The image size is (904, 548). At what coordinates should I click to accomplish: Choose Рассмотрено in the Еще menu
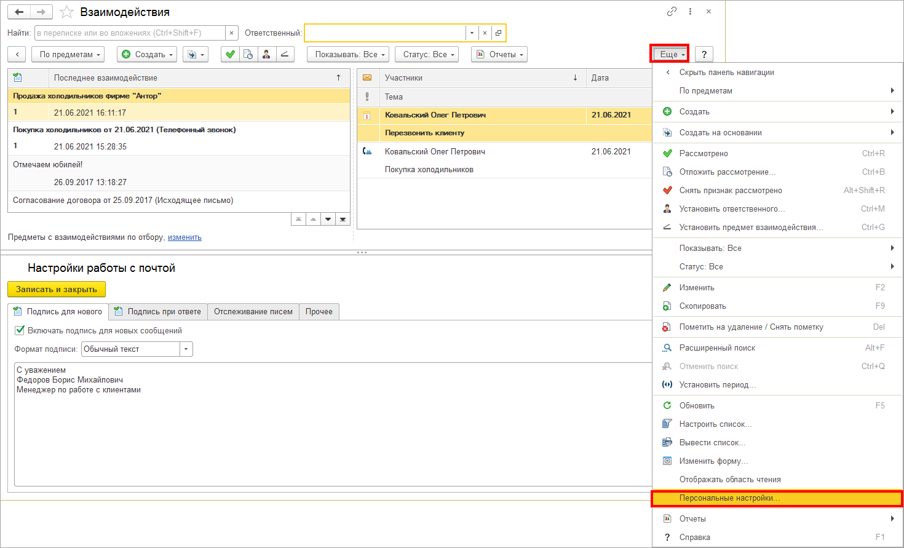777,154
